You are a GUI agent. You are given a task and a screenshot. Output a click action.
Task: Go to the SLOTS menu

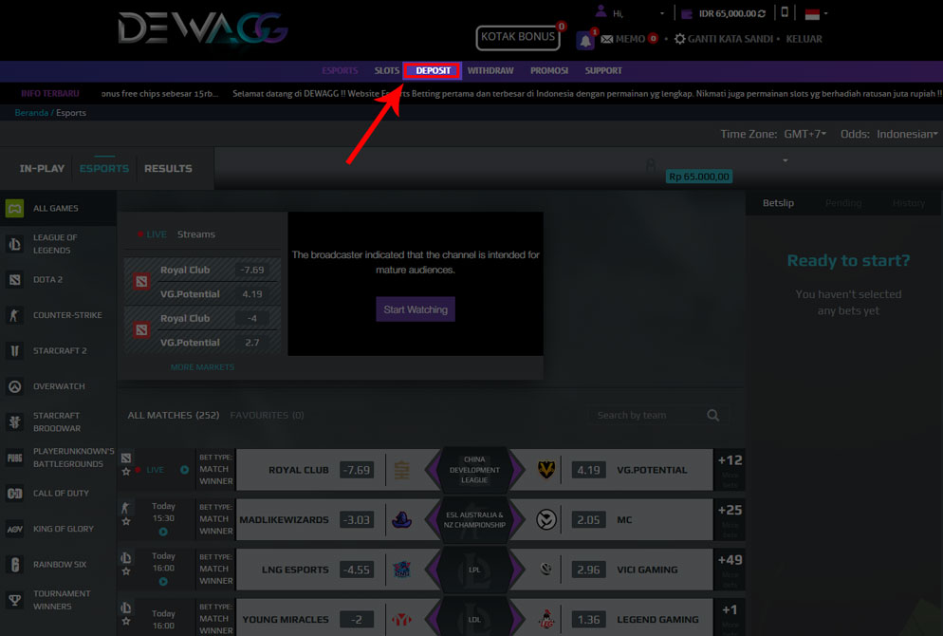point(387,70)
